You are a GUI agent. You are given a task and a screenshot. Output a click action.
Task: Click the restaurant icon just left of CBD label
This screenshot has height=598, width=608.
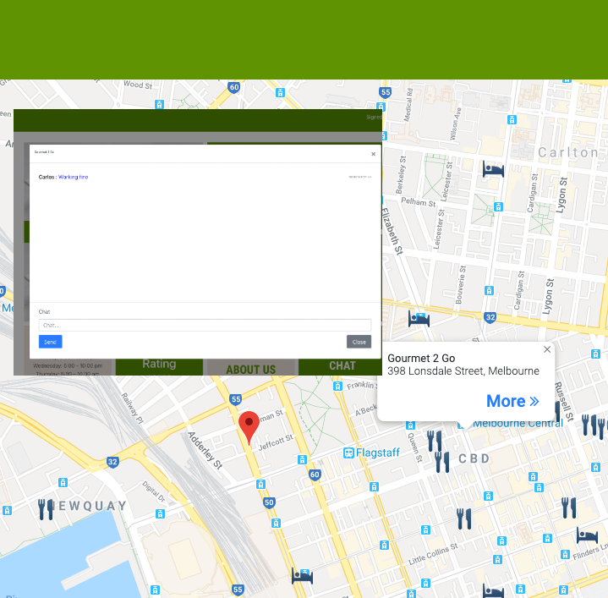click(441, 462)
